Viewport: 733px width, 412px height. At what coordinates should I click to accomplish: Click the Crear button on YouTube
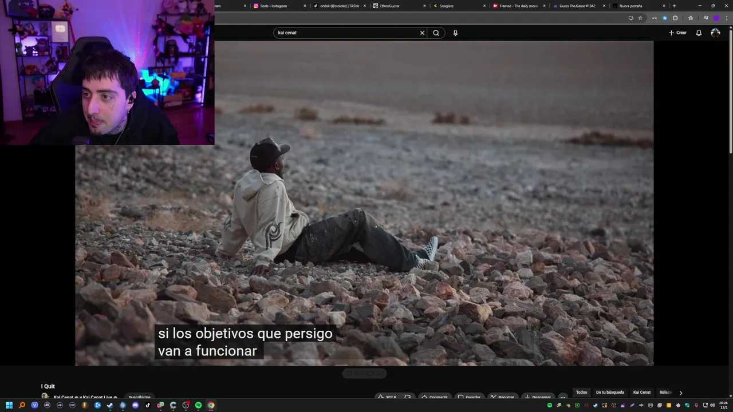[677, 33]
